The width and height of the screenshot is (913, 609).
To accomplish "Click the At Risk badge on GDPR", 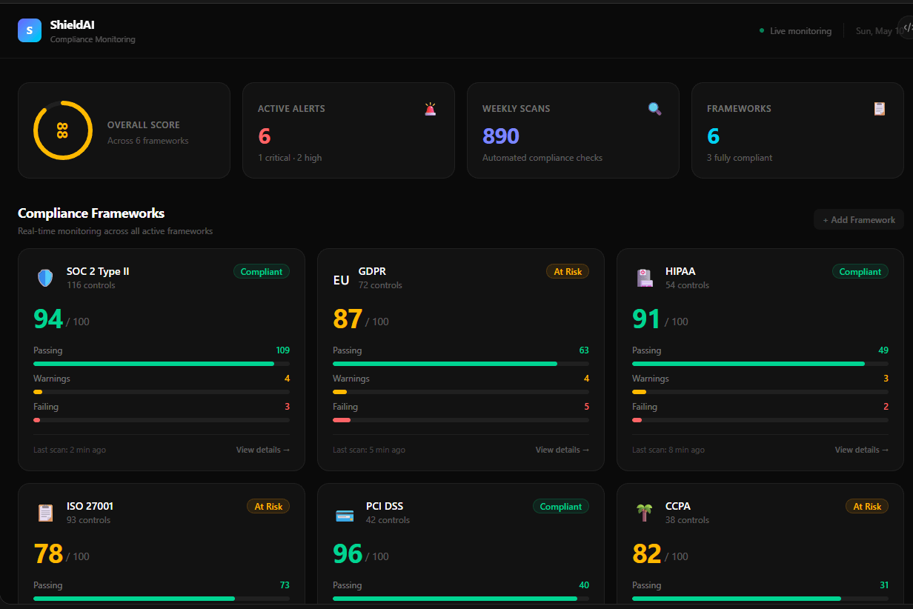I will (568, 272).
